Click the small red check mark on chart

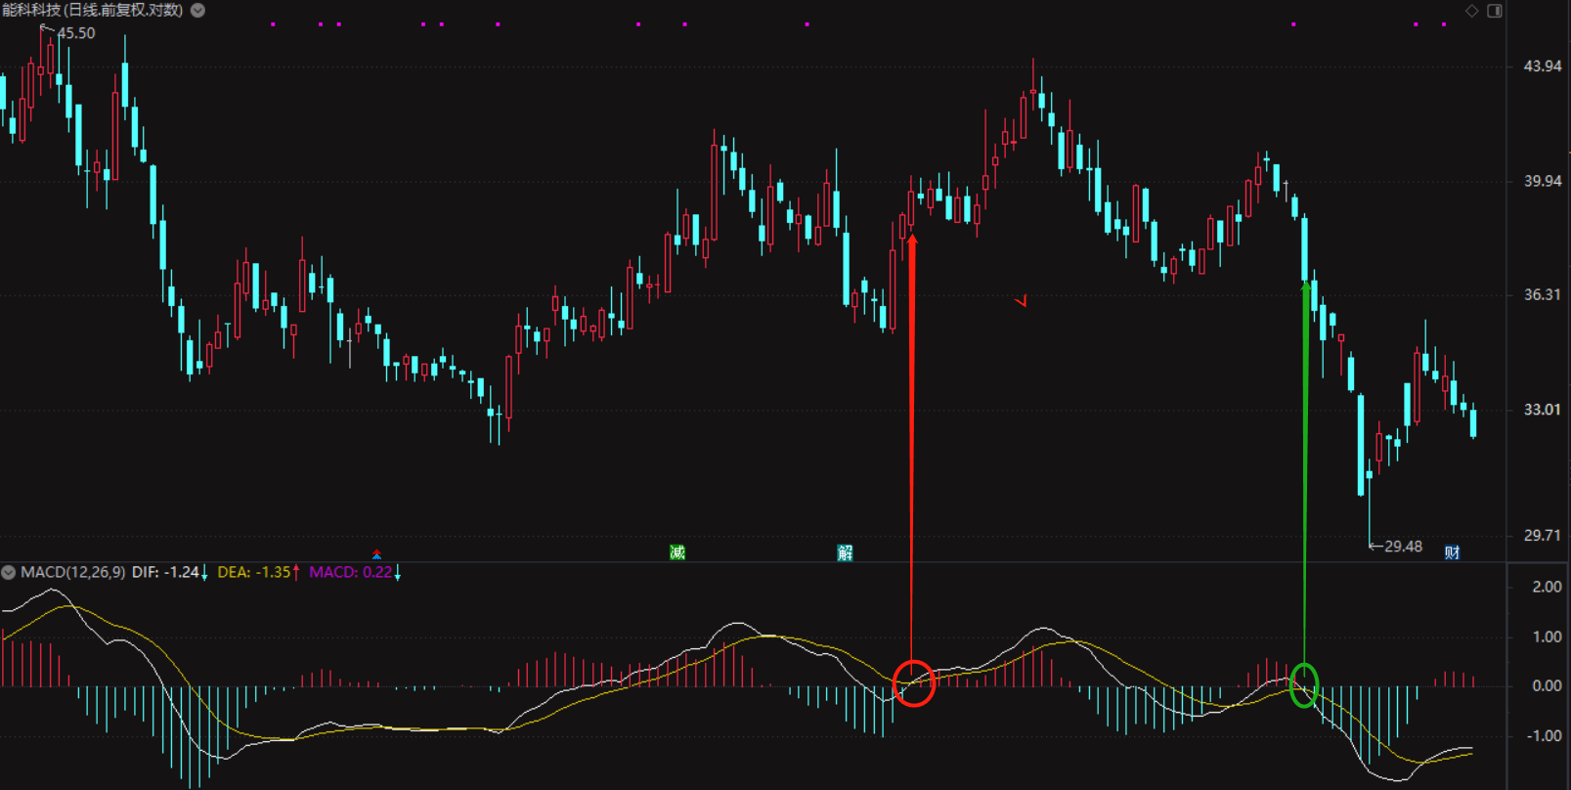coord(1022,301)
